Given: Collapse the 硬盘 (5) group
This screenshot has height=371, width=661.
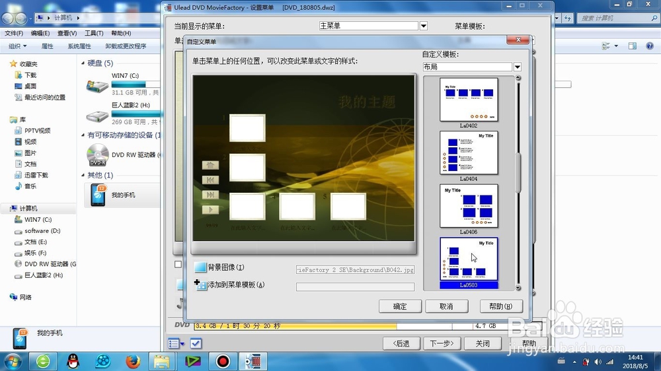Looking at the screenshot, I should (83, 63).
